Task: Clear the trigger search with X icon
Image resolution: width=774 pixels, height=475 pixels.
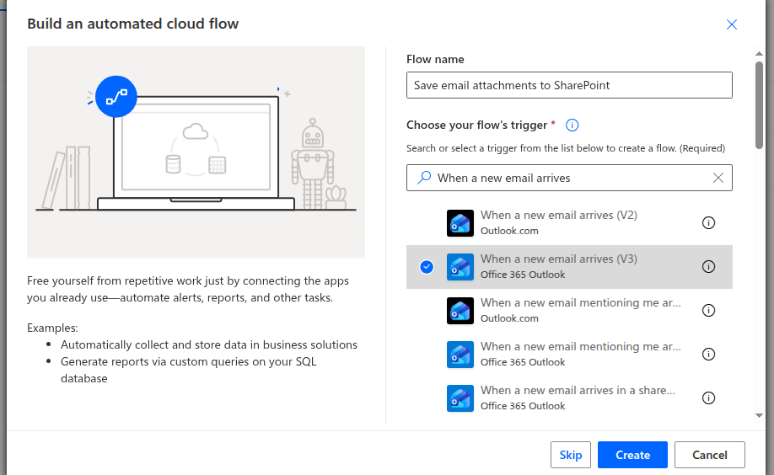Action: (x=718, y=178)
